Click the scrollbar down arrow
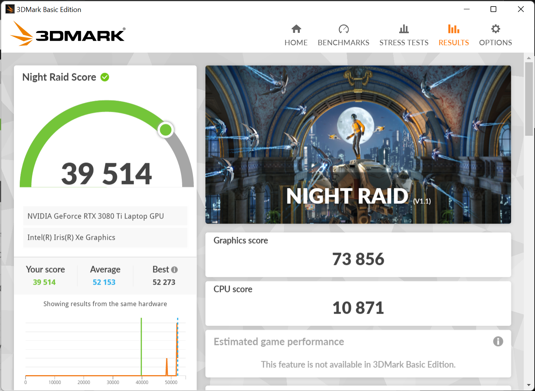The height and width of the screenshot is (391, 535). click(529, 385)
